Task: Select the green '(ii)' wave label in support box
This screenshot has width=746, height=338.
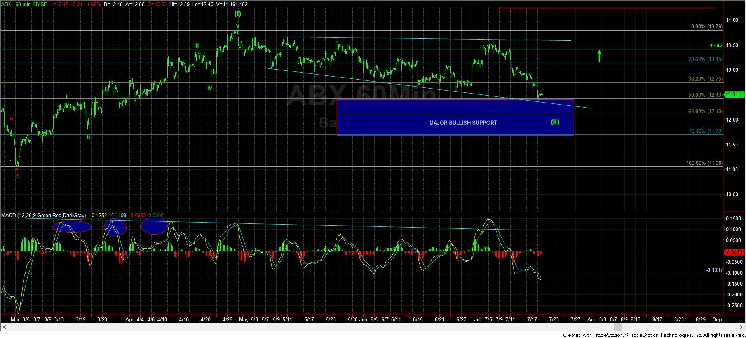Action: pyautogui.click(x=555, y=122)
